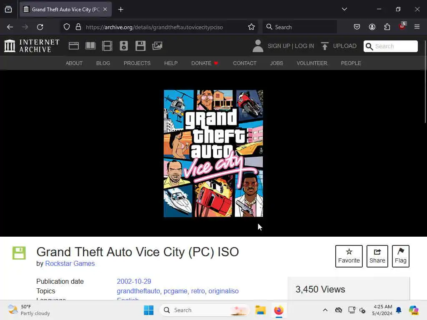
Task: Open the Software floppy disk icon
Action: point(141,46)
